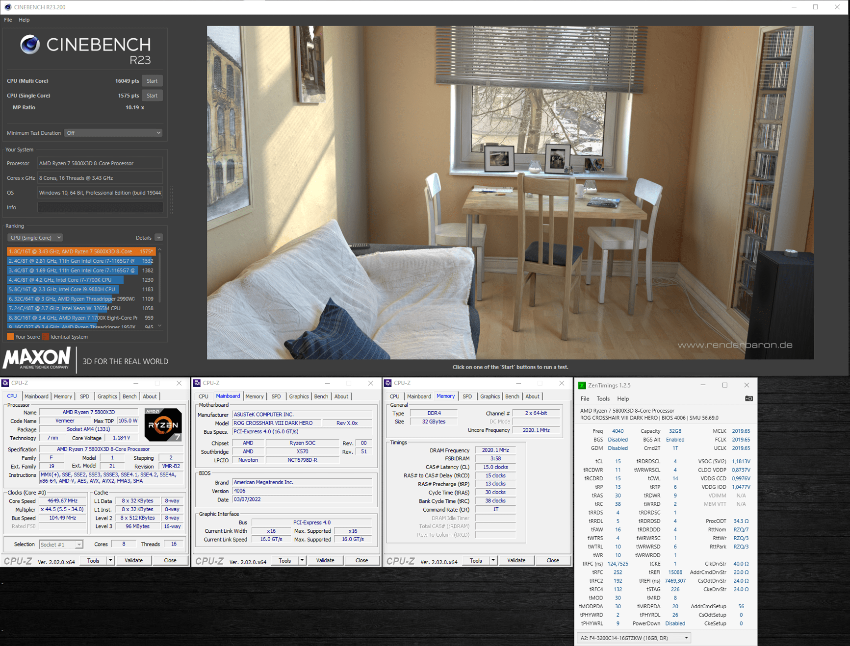
Task: Start the CPU Multi Core test
Action: [x=152, y=81]
